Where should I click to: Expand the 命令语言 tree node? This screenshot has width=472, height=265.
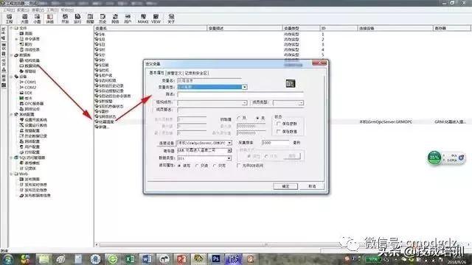tap(16, 39)
